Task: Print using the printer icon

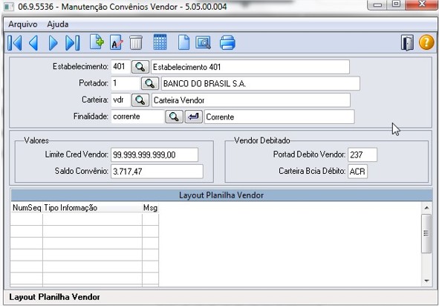Action: [x=227, y=42]
